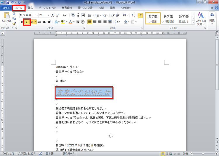Apply numbered list
The width and height of the screenshot is (219, 156).
pos(97,15)
